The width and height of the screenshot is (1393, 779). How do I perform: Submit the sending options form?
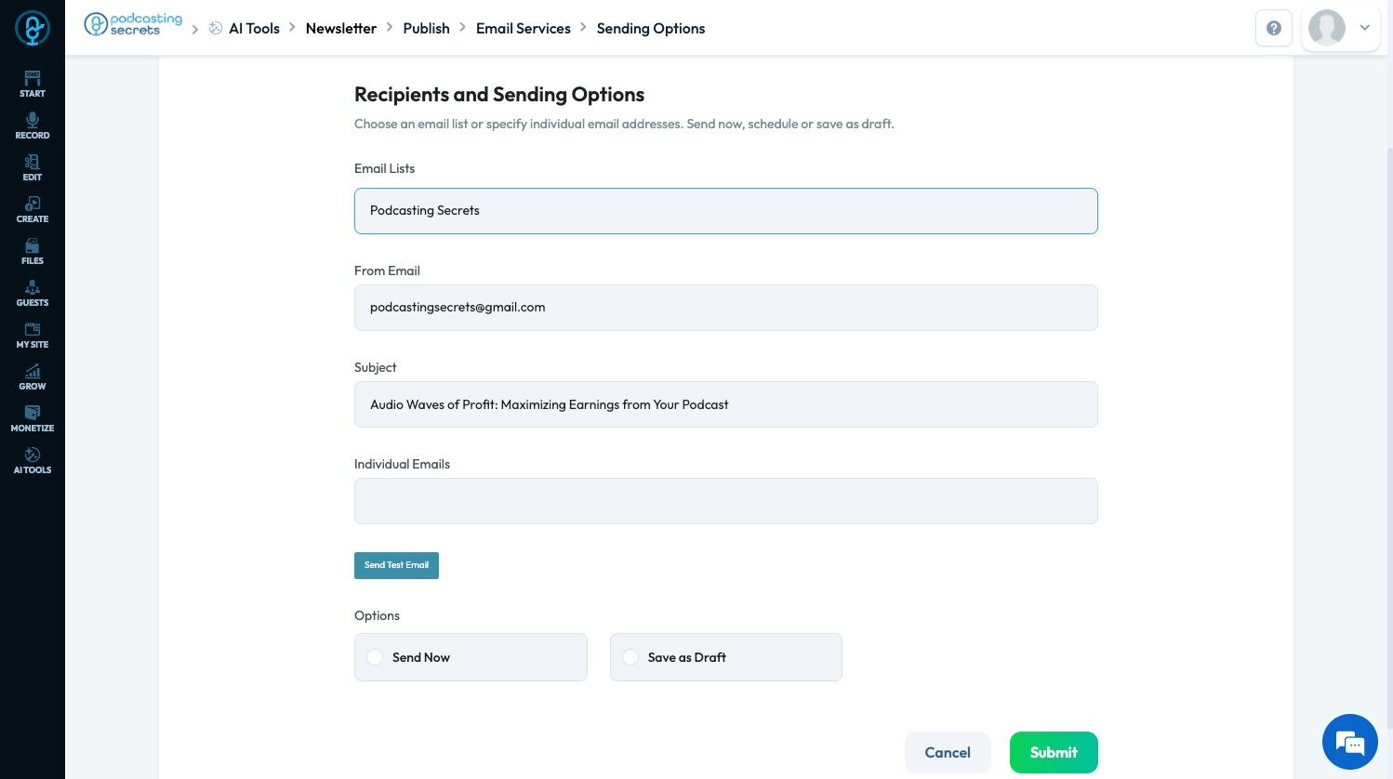[1053, 753]
